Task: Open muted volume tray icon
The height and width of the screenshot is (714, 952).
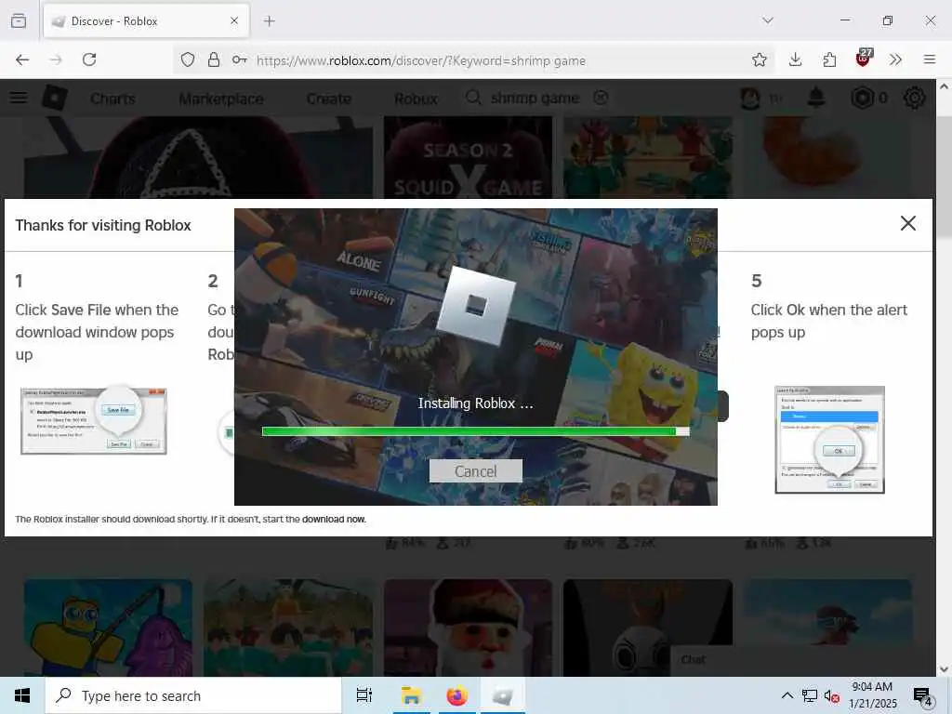Action: tap(832, 695)
